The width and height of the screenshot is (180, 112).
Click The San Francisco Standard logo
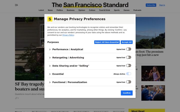click(90, 5)
